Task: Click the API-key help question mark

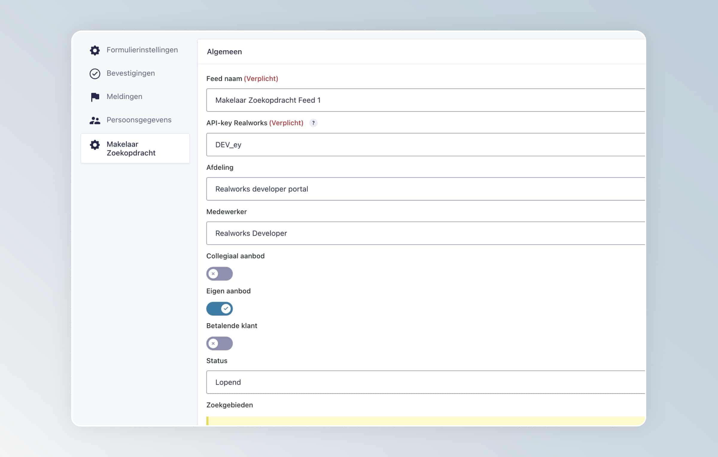Action: (x=313, y=123)
